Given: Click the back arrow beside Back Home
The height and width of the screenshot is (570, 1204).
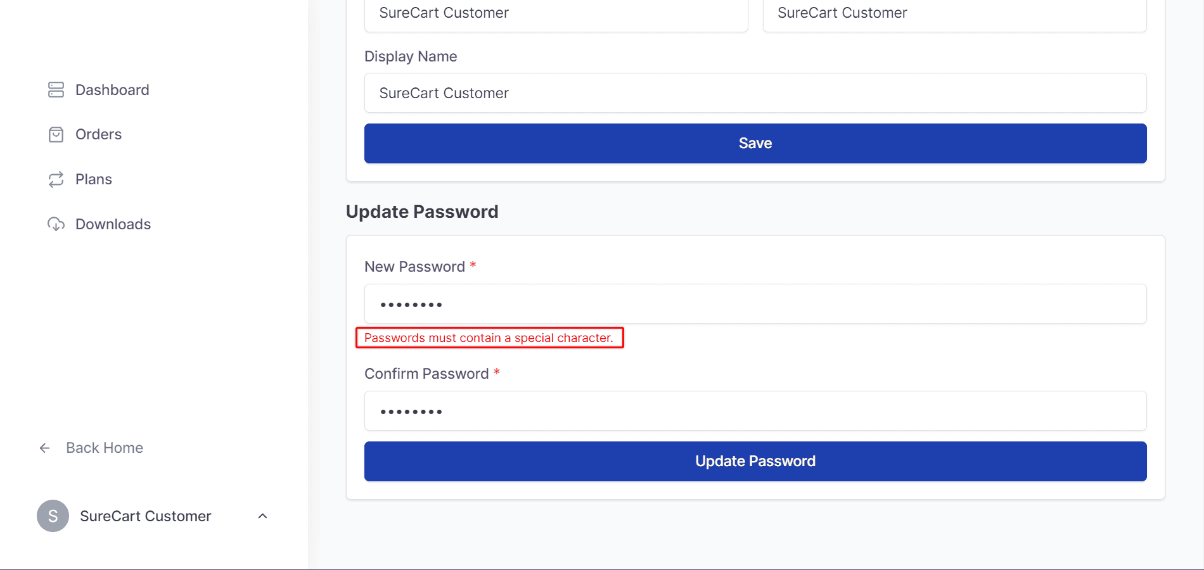Looking at the screenshot, I should [44, 448].
